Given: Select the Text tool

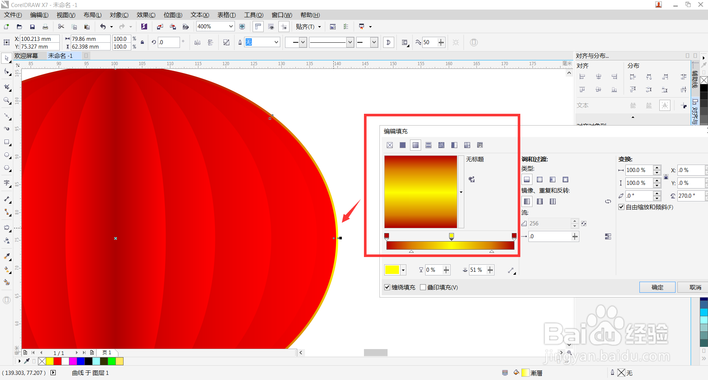Looking at the screenshot, I should tap(7, 183).
